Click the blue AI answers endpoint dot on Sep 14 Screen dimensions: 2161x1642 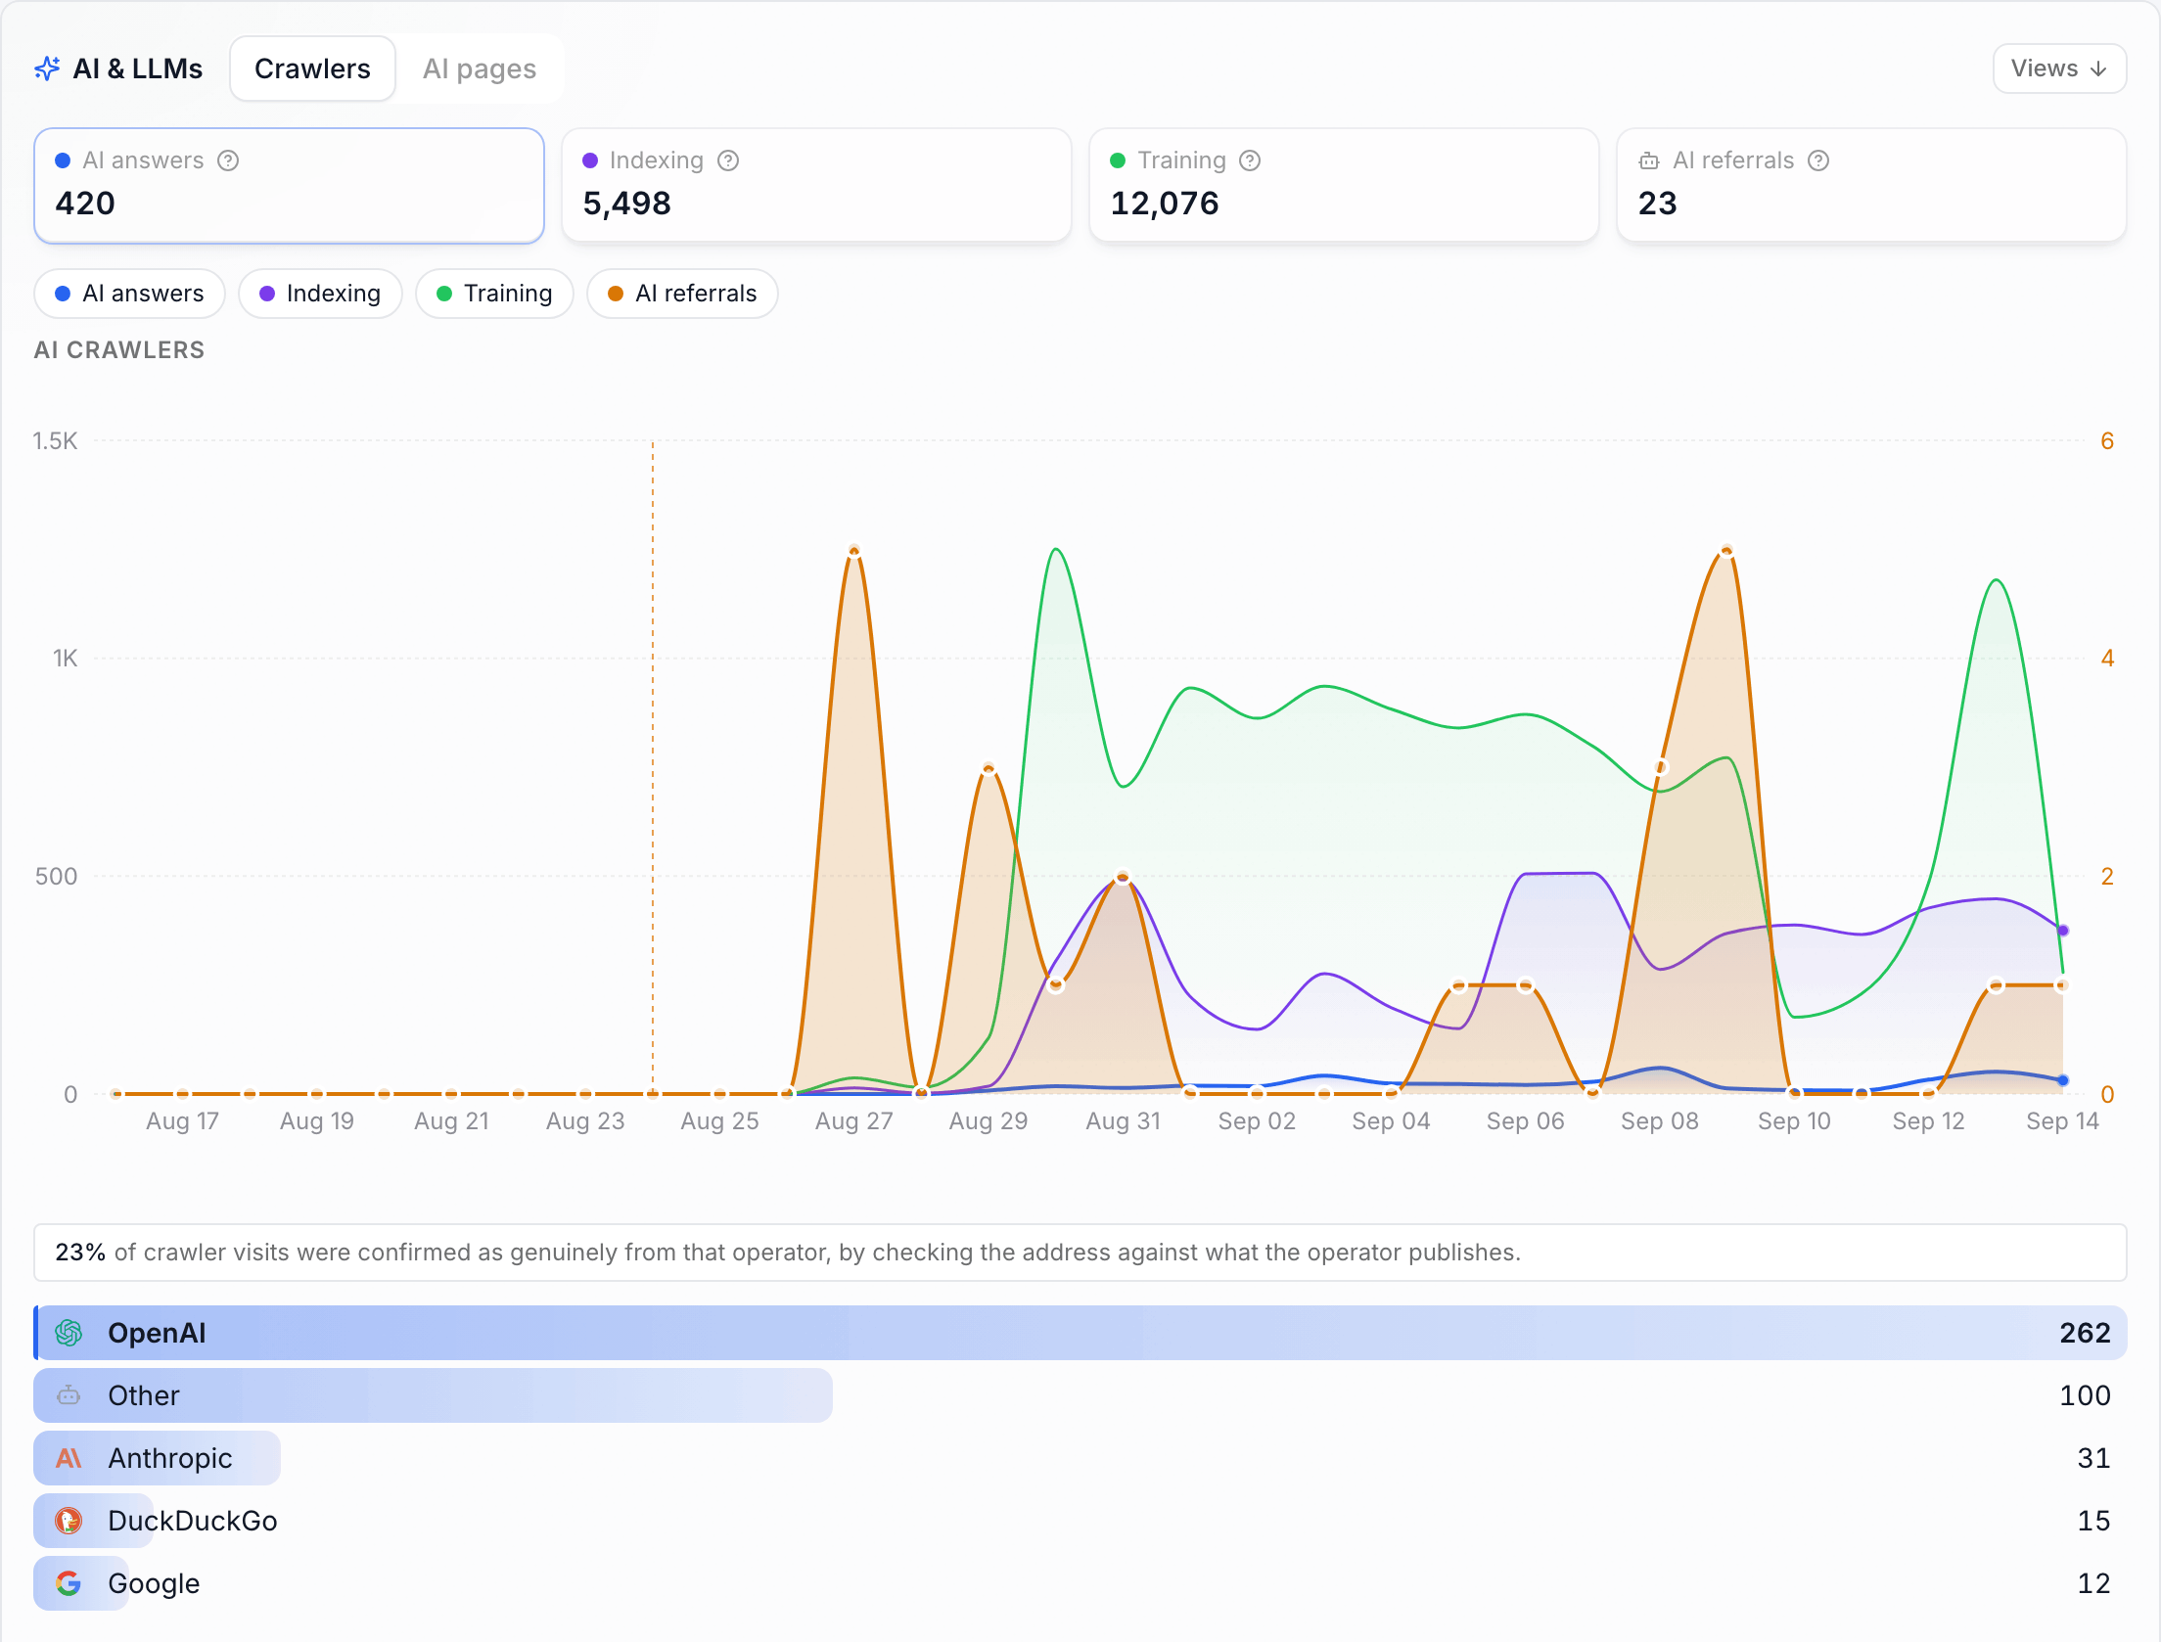coord(2063,1080)
